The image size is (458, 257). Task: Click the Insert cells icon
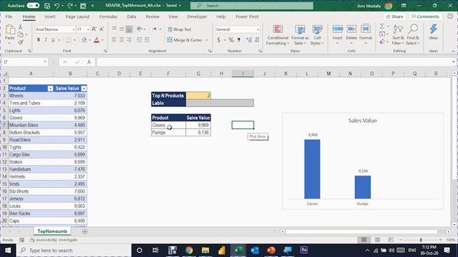click(337, 29)
